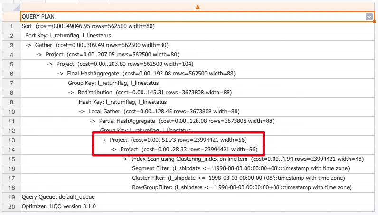Select the Project cost=0.00..203.80 cell
Viewport: 378px width, 215px height.
(x=198, y=64)
